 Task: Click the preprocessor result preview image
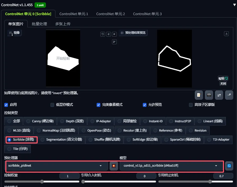[174, 59]
